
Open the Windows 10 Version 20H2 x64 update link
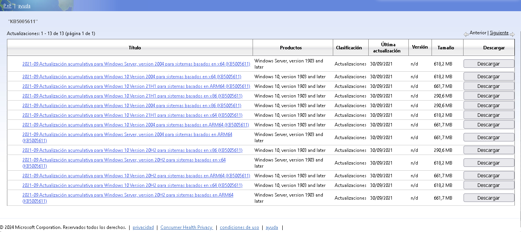point(132,185)
